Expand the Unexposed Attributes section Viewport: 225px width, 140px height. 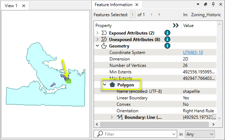(98, 40)
